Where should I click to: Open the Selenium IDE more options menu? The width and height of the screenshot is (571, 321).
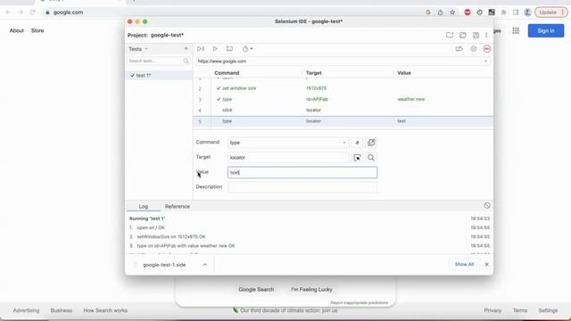pyautogui.click(x=486, y=35)
